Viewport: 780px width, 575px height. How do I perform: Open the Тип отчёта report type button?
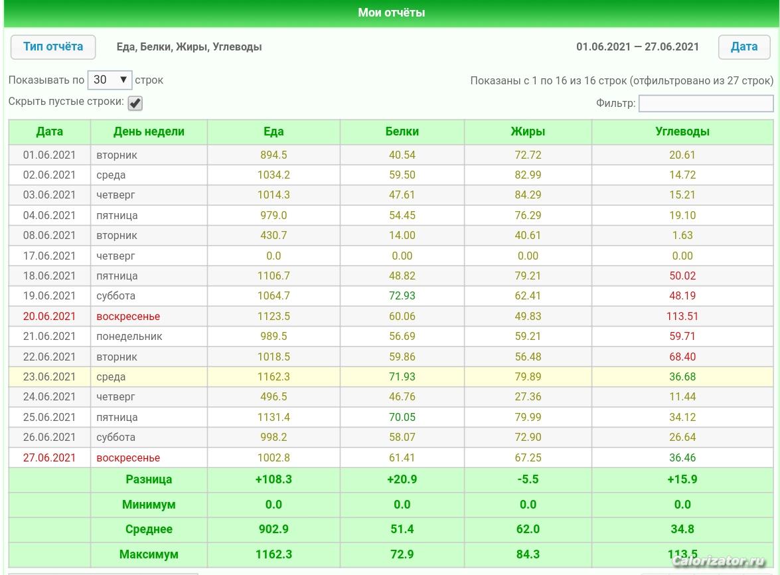click(53, 47)
